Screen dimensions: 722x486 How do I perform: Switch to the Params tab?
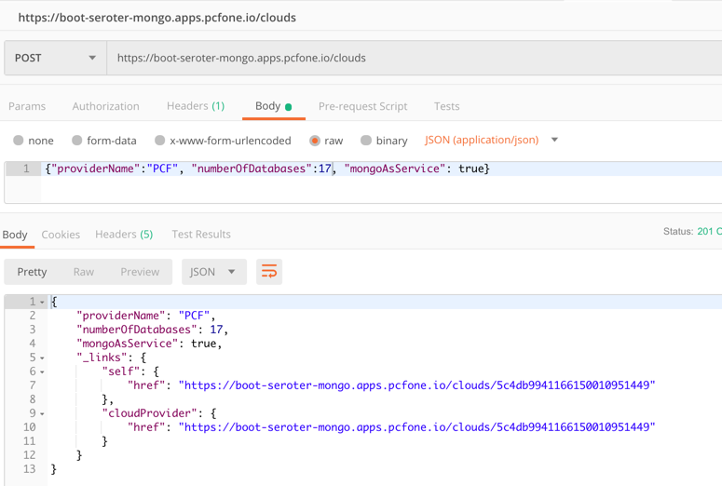[27, 106]
